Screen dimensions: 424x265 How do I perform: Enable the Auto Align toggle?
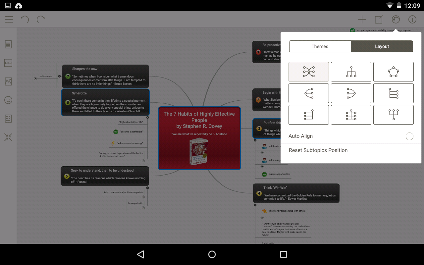click(409, 136)
